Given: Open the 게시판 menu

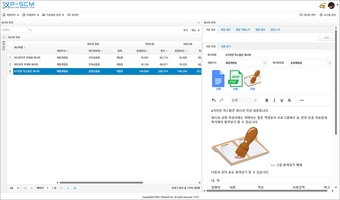Looking at the screenshot, I should 73,15.
